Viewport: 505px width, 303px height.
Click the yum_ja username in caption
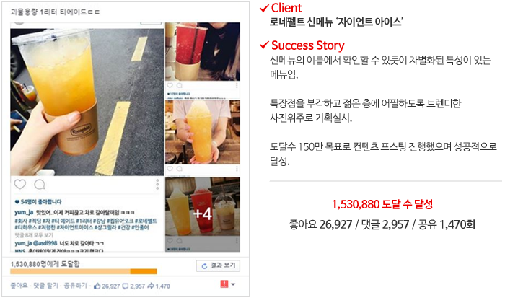click(24, 212)
